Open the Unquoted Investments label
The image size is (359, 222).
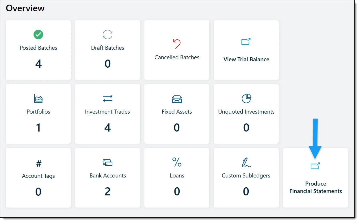[246, 112]
